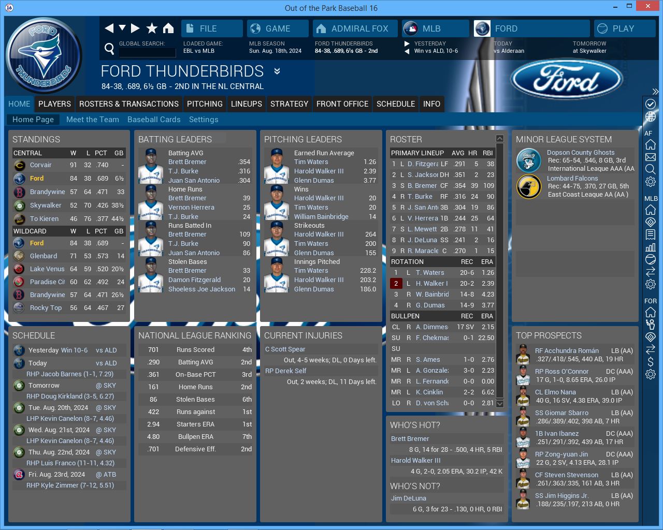Click the global search magnifier icon

point(109,49)
